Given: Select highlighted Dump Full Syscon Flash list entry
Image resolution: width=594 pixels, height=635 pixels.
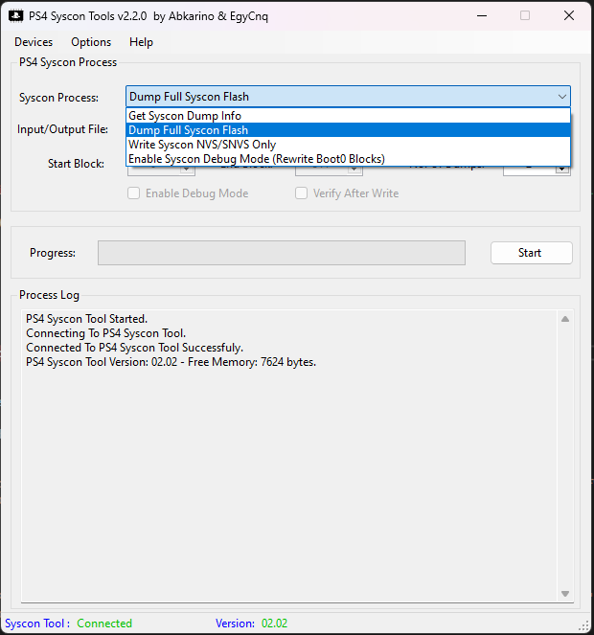Looking at the screenshot, I should click(x=189, y=130).
